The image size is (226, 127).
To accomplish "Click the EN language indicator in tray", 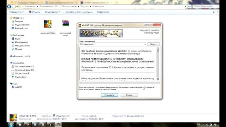I will pos(198,124).
